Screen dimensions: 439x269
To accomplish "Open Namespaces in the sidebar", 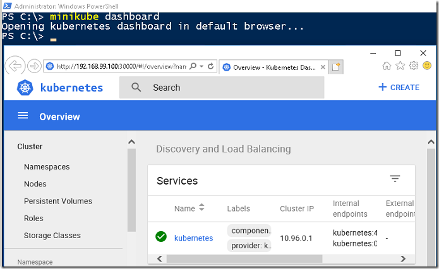I will click(x=47, y=167).
